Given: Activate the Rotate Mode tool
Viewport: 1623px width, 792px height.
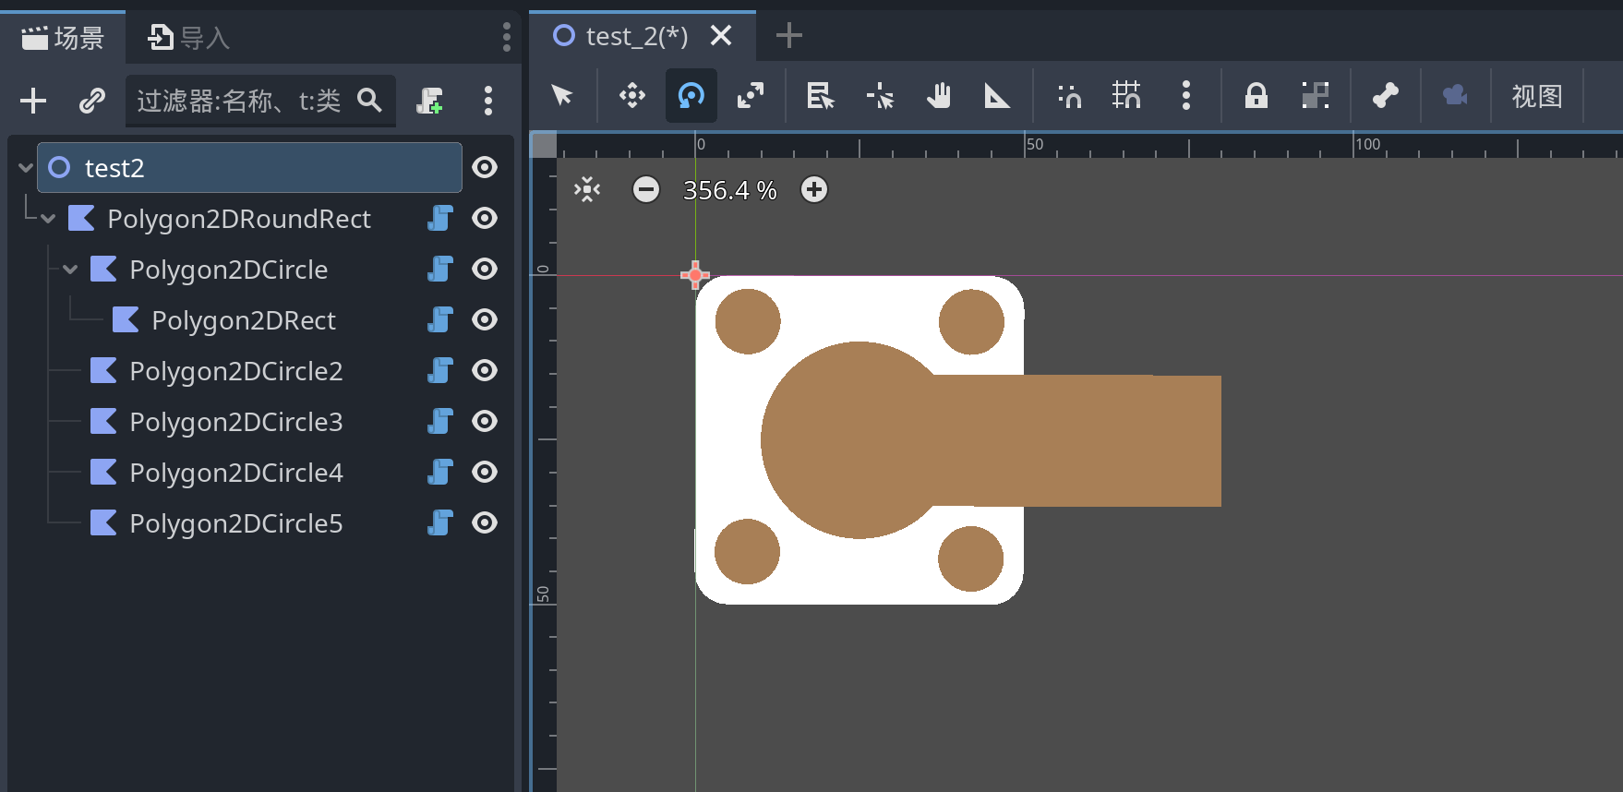Looking at the screenshot, I should pyautogui.click(x=691, y=95).
